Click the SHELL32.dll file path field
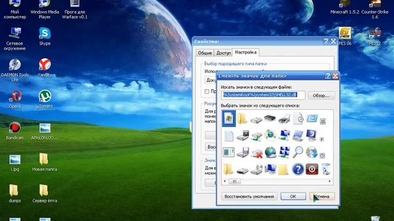The height and width of the screenshot is (221, 394). [263, 95]
